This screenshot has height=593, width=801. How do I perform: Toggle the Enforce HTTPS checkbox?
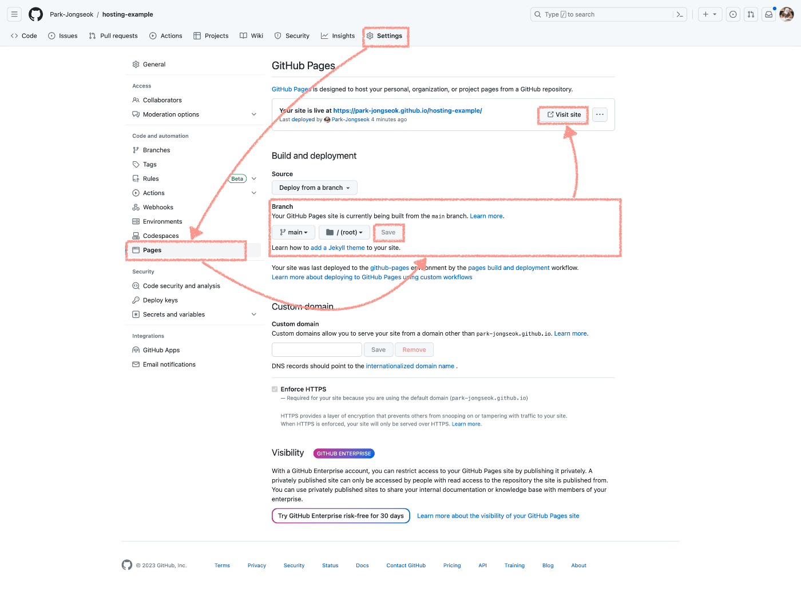(275, 389)
